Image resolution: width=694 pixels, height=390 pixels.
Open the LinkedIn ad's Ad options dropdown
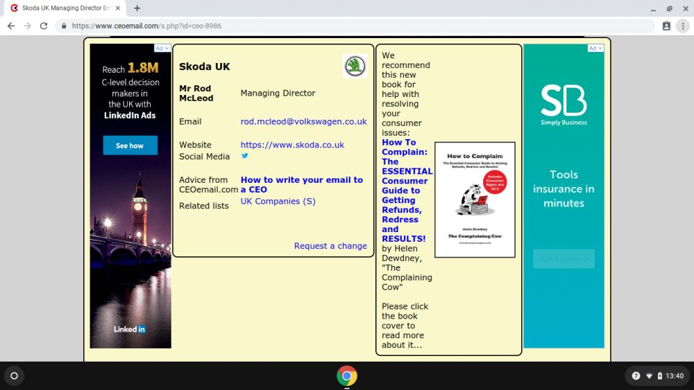pyautogui.click(x=162, y=48)
